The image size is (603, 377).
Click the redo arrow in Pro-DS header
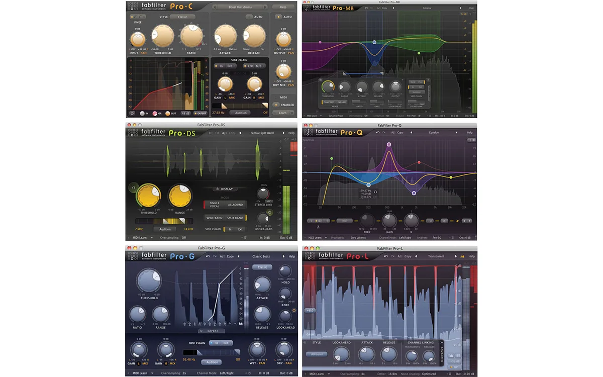[218, 133]
